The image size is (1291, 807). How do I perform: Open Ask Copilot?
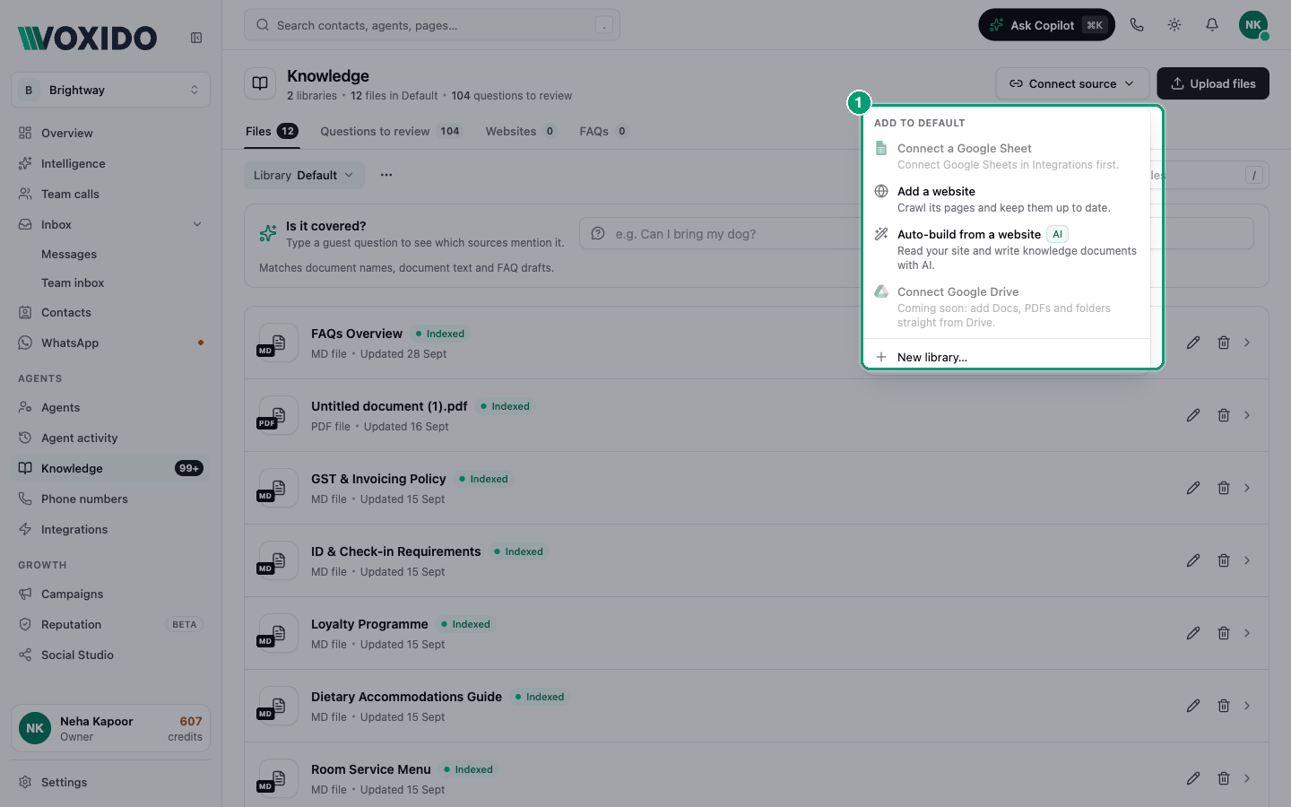pyautogui.click(x=1046, y=25)
